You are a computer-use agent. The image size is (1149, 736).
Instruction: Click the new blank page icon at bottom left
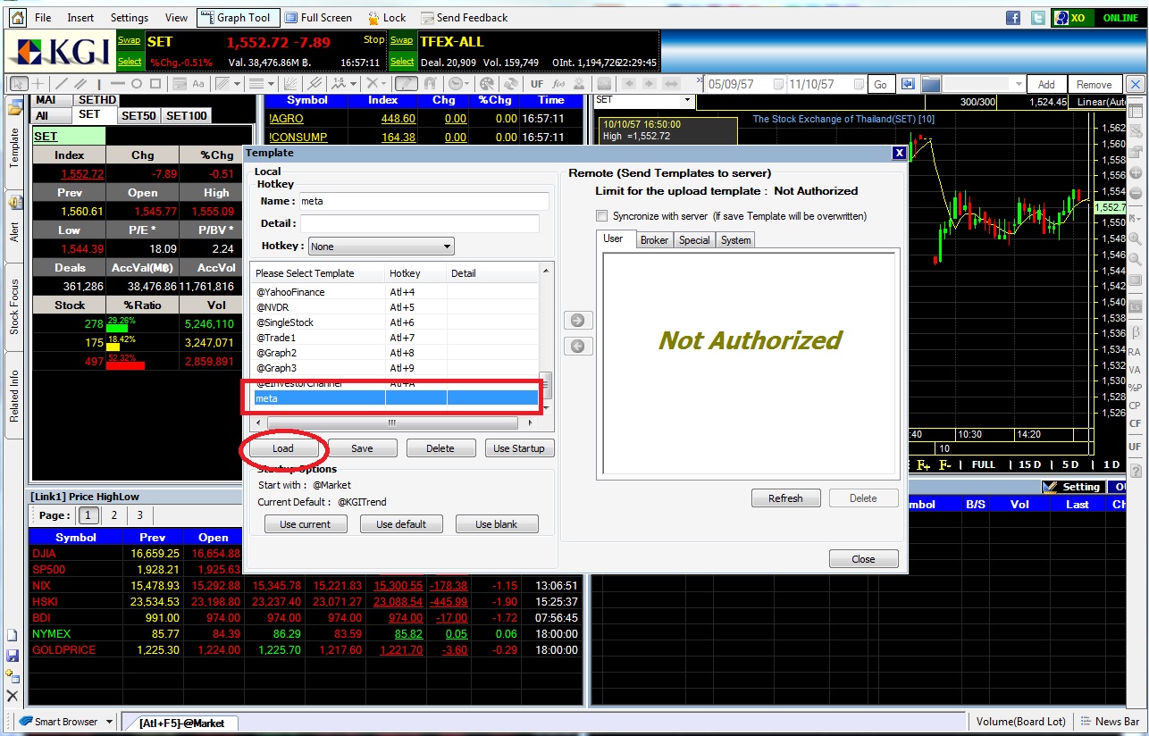tap(13, 636)
